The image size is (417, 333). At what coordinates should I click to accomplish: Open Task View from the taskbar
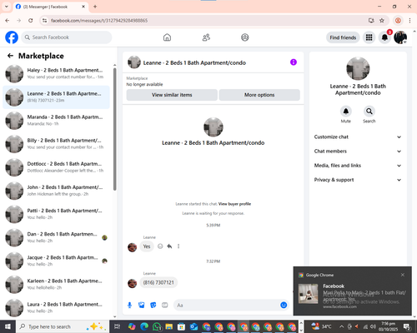[x=117, y=326]
